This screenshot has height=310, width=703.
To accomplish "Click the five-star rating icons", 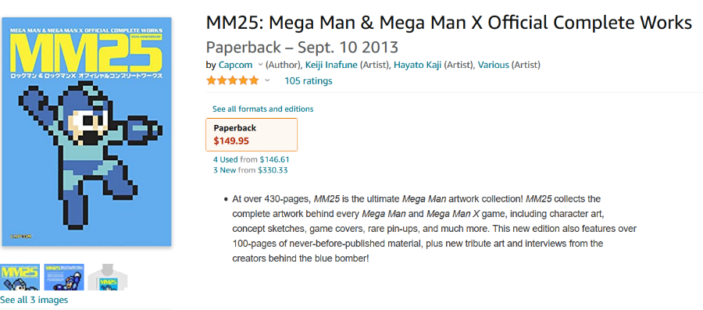I will click(x=232, y=80).
